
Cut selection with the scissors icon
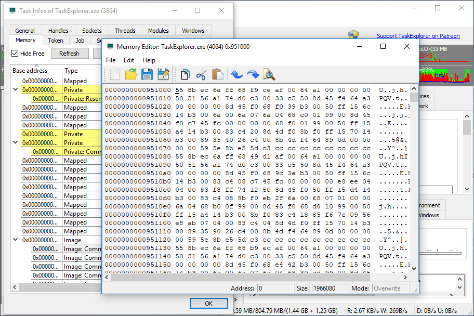pos(201,74)
